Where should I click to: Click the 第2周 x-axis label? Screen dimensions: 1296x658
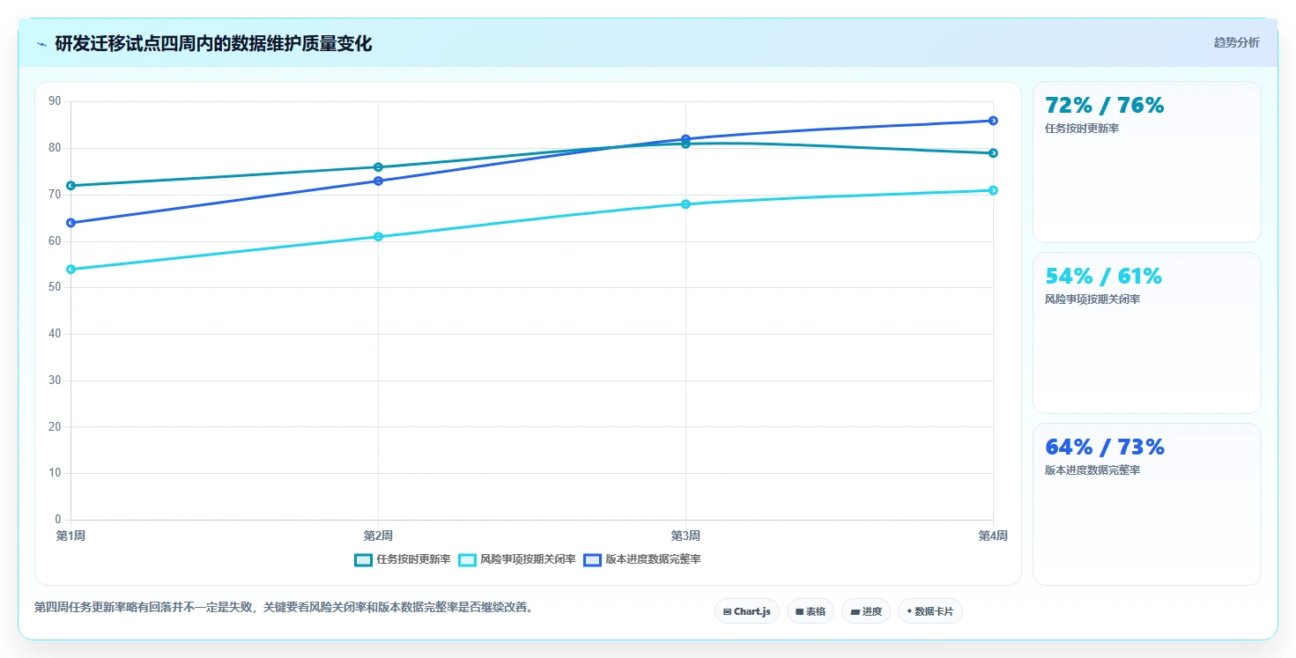(378, 536)
